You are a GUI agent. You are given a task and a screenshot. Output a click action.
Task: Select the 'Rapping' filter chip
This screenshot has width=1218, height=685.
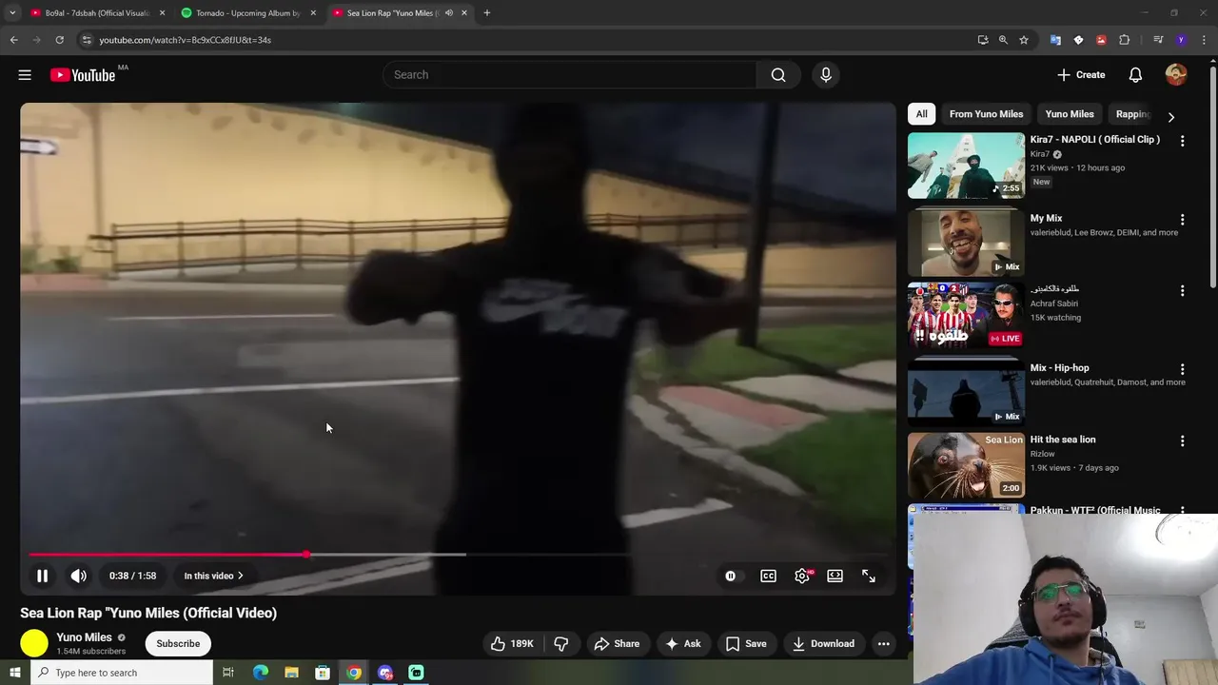click(1132, 114)
